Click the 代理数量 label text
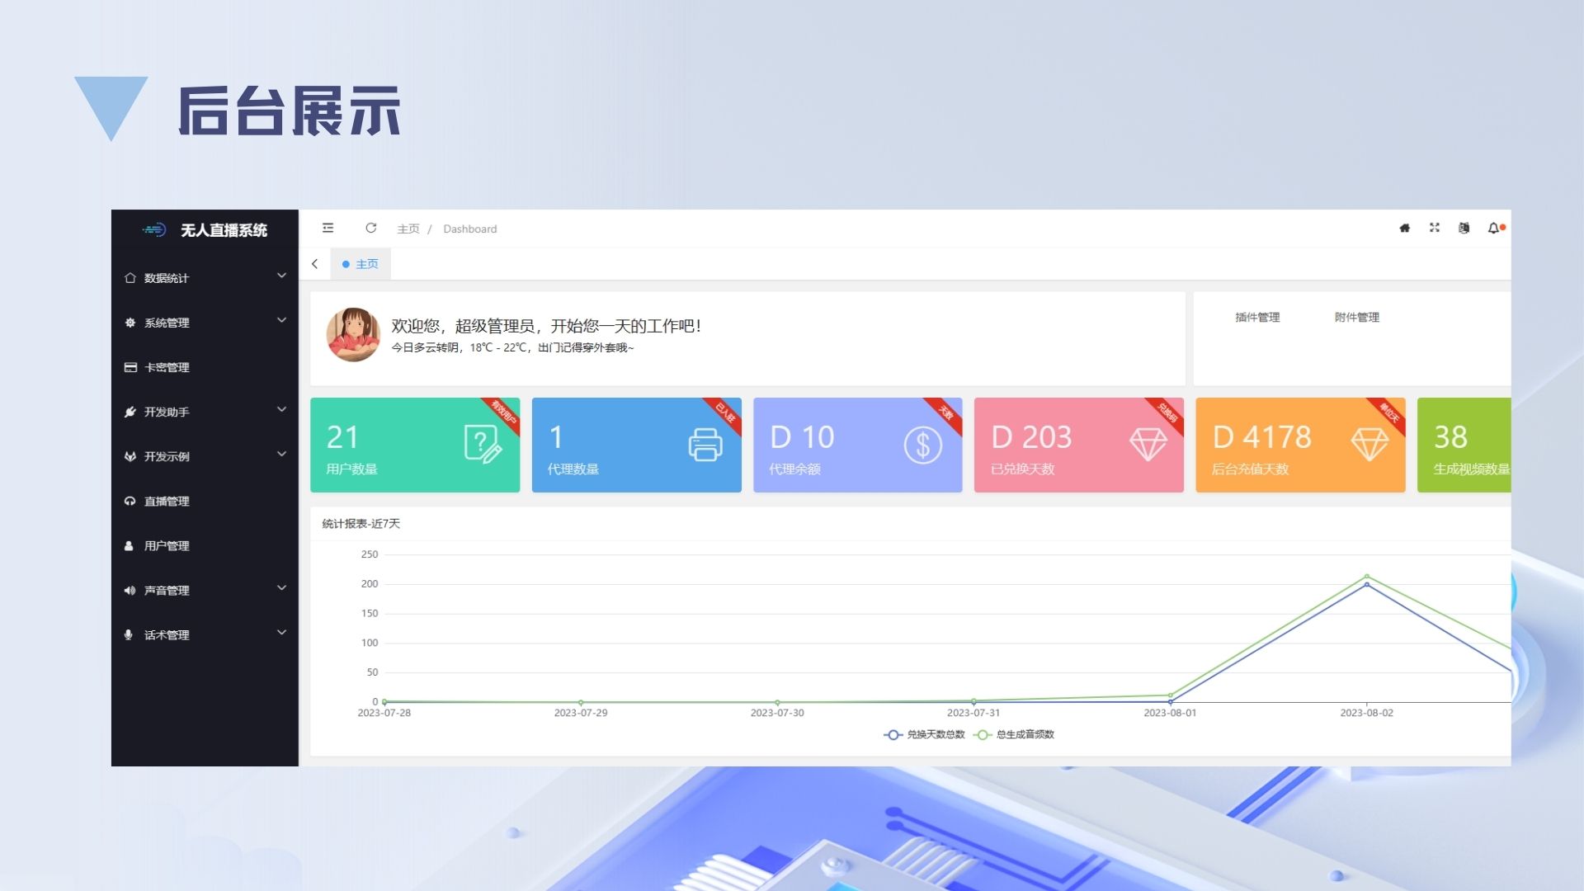The height and width of the screenshot is (891, 1584). click(x=573, y=469)
